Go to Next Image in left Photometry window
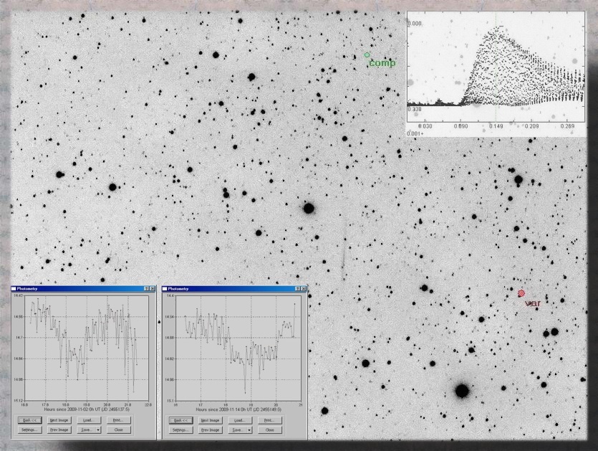Screen dimensions: 598x451 [x=59, y=420]
